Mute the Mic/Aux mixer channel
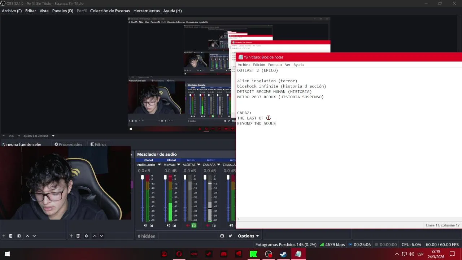 (x=168, y=225)
